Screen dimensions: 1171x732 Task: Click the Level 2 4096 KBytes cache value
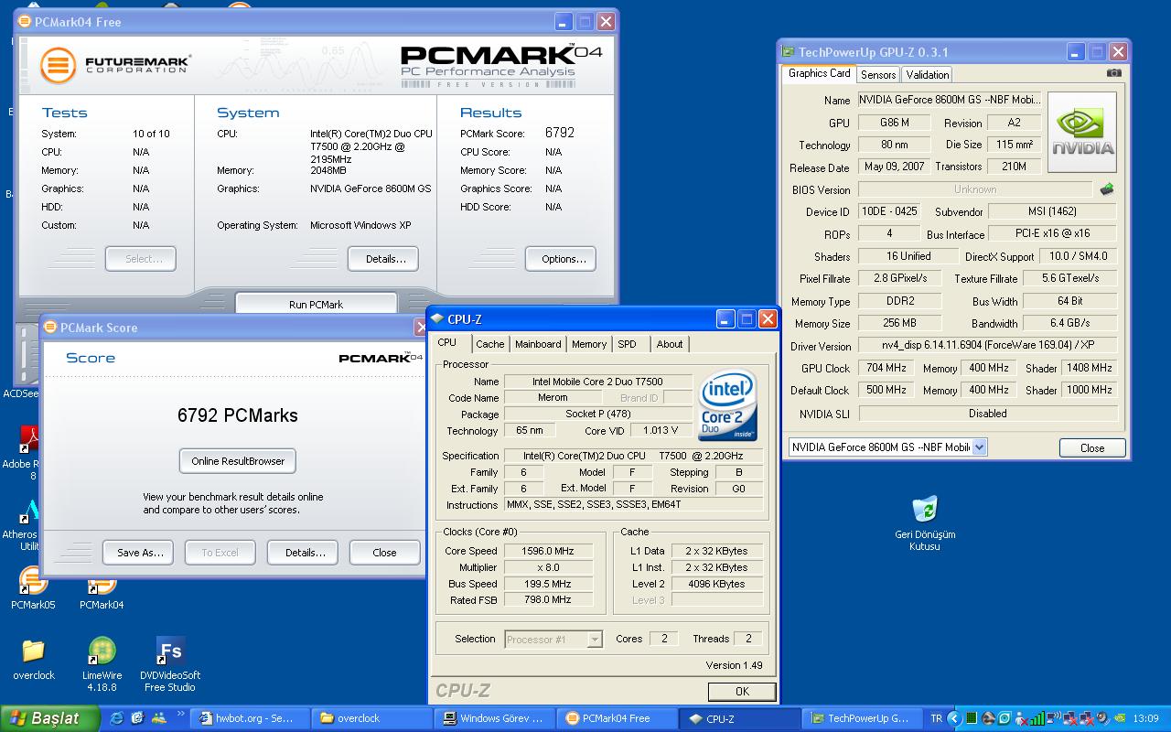tap(715, 584)
